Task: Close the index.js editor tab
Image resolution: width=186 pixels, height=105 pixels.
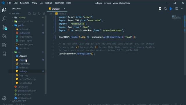Action: tap(65, 8)
